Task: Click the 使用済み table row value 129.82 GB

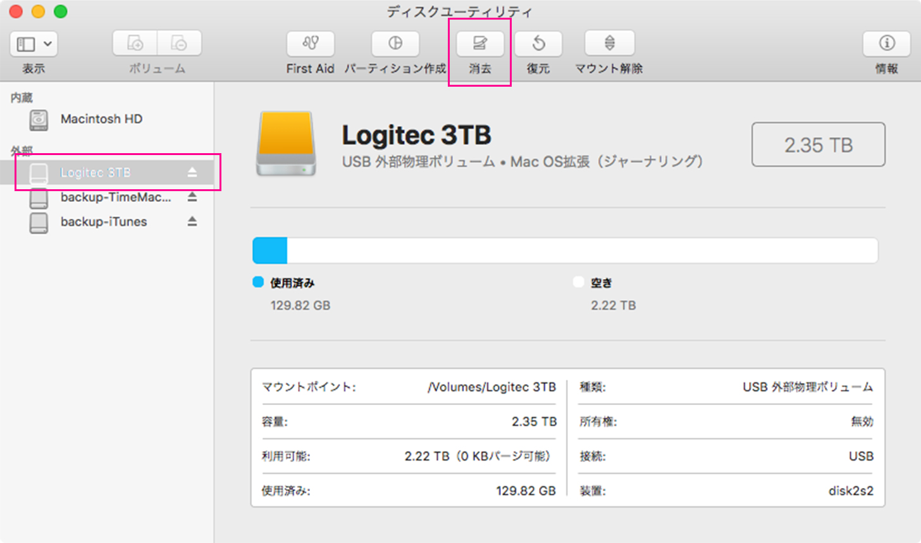Action: click(x=526, y=491)
